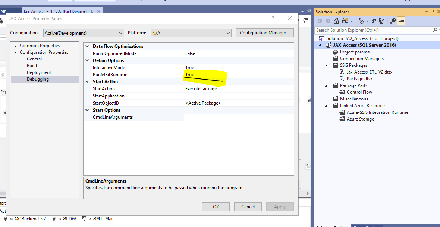Click the QCBackend_v2 connection manager icon
440x227 pixels.
tap(5, 218)
